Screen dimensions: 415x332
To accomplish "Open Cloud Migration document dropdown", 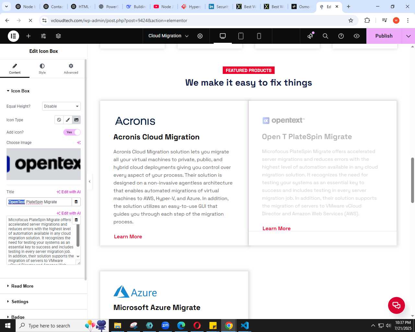I will [168, 36].
